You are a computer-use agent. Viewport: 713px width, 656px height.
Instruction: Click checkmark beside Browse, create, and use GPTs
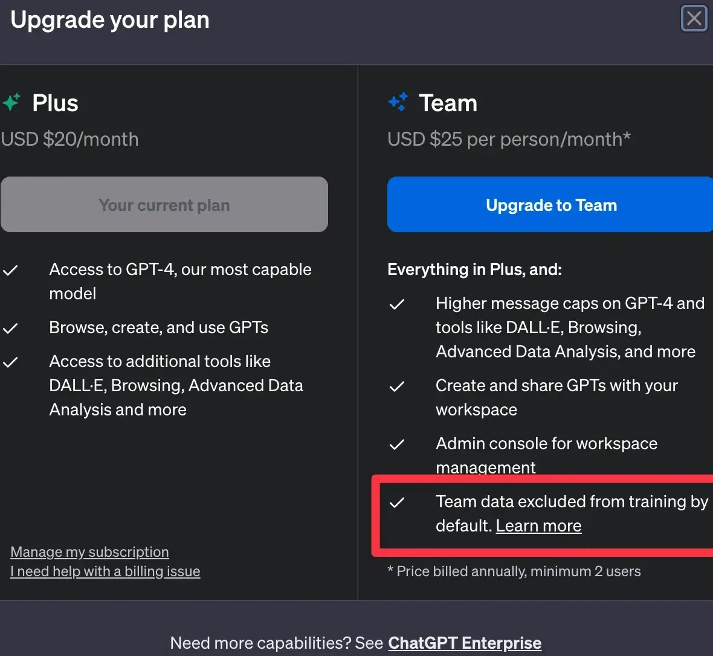coord(10,328)
